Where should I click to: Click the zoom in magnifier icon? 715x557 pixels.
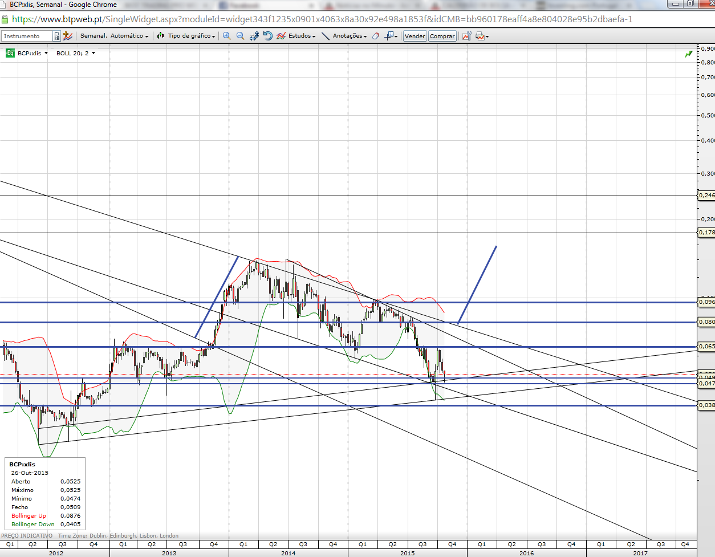click(x=226, y=36)
